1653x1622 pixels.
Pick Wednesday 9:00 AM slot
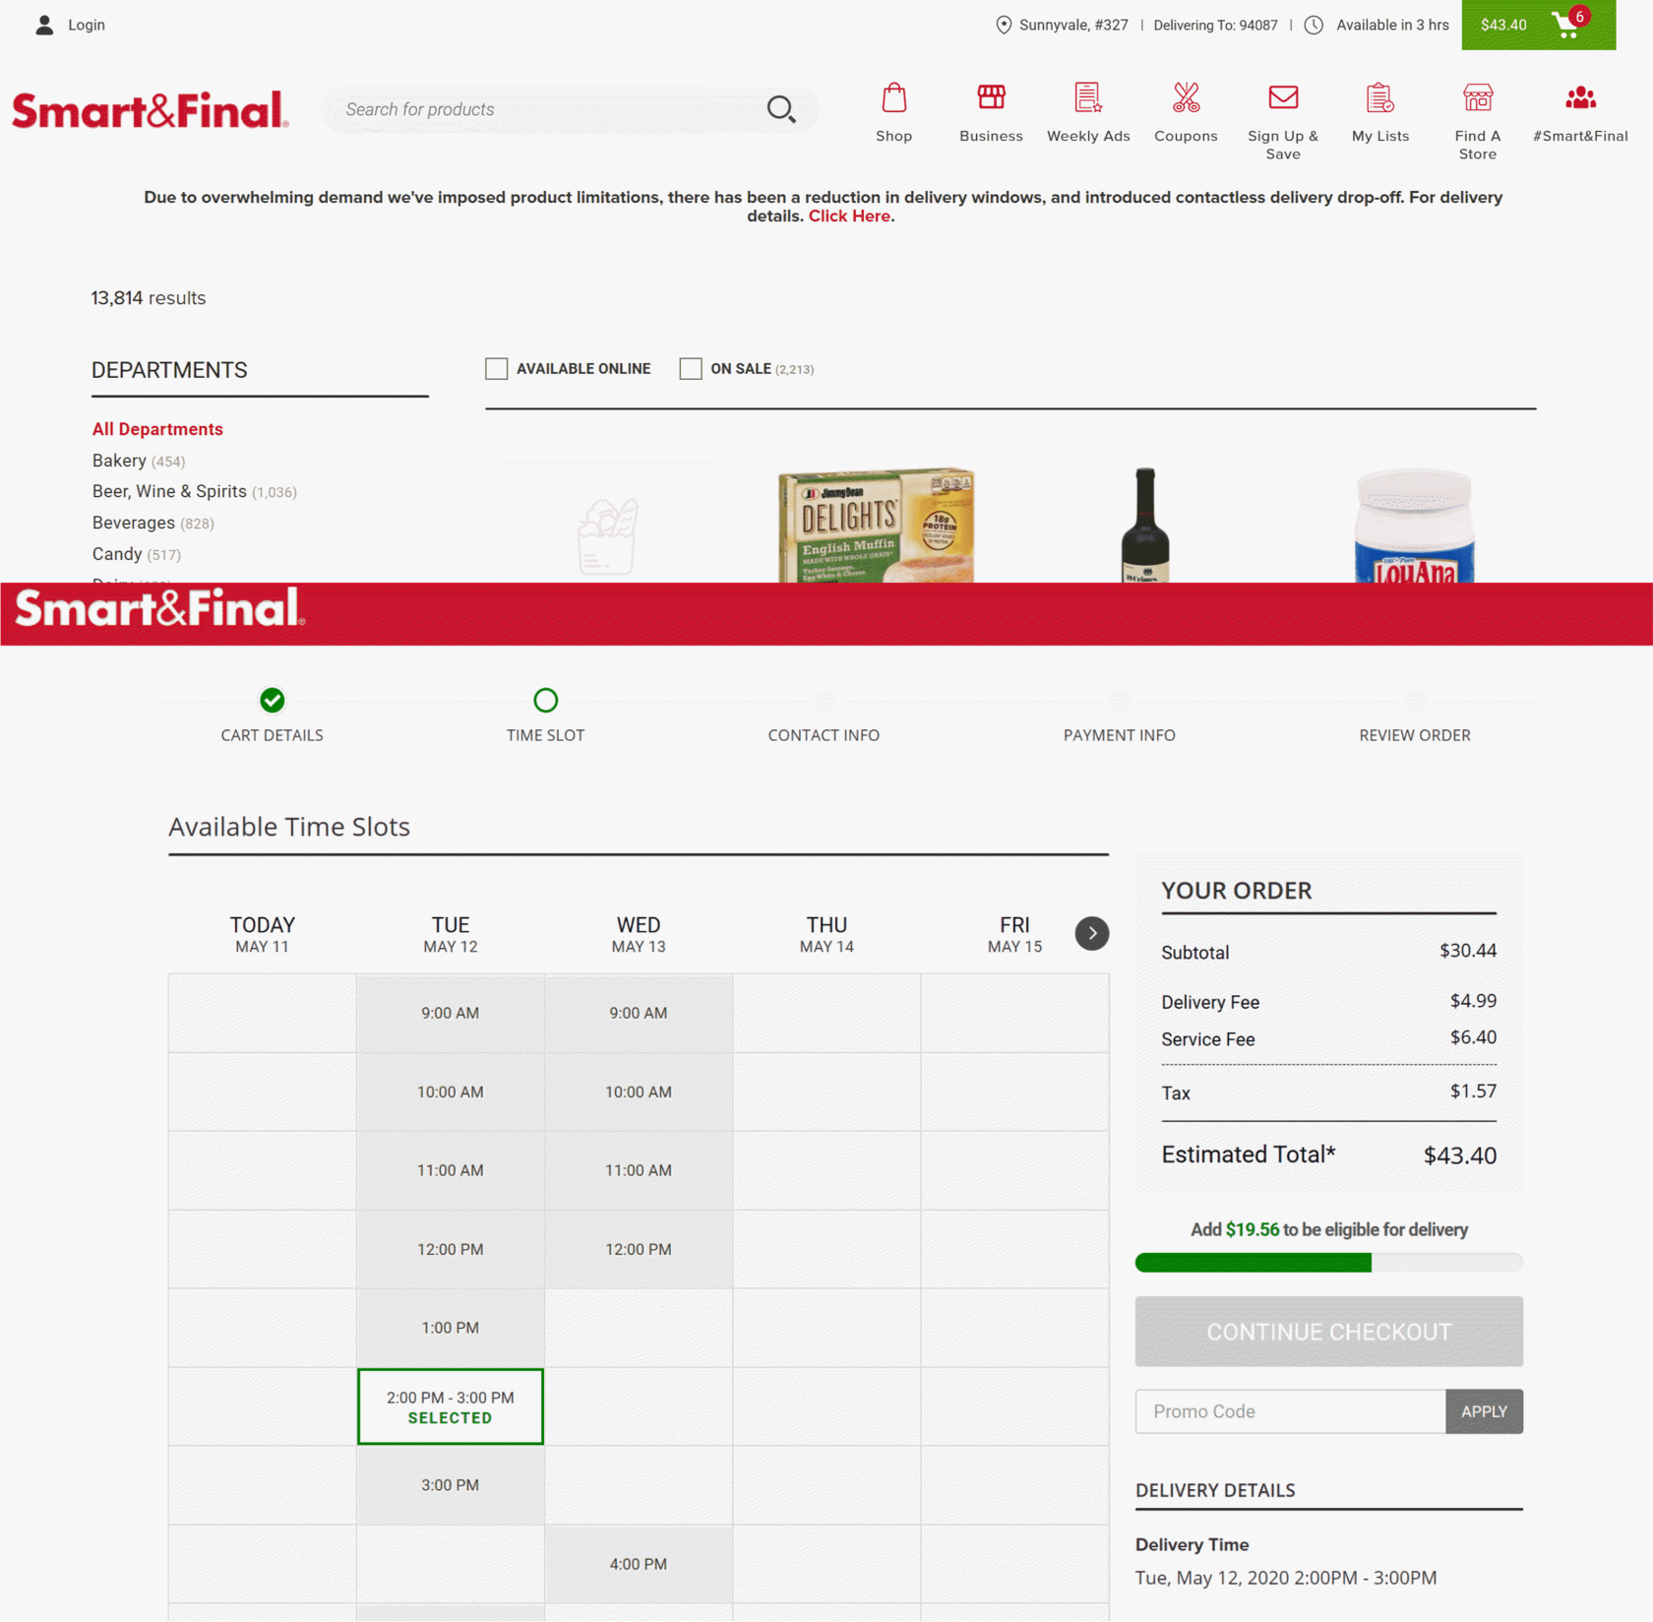tap(639, 1013)
